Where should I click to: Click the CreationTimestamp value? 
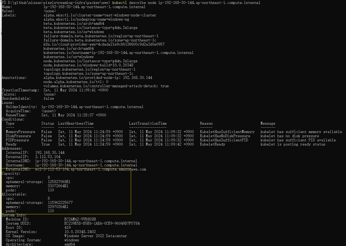pyautogui.click(x=76, y=90)
